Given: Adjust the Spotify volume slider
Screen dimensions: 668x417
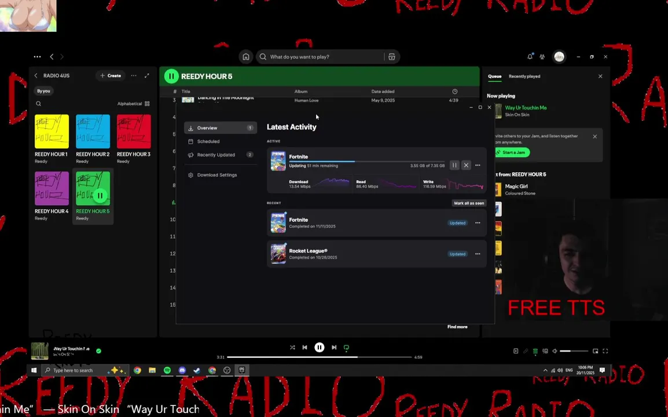Looking at the screenshot, I should click(574, 351).
